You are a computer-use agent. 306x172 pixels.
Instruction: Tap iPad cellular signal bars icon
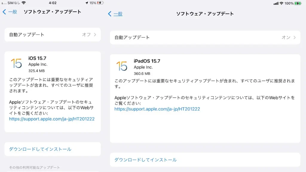point(276,3)
